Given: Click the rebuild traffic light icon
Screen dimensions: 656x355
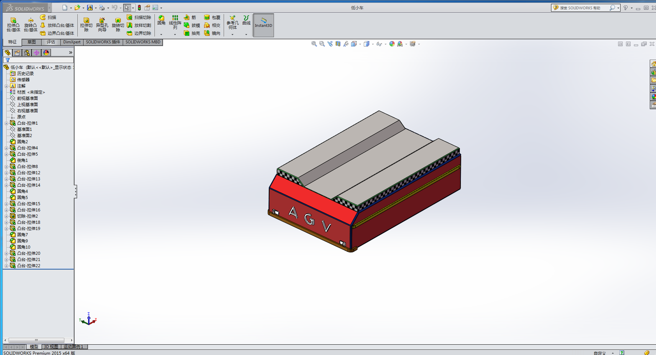Looking at the screenshot, I should [x=139, y=8].
